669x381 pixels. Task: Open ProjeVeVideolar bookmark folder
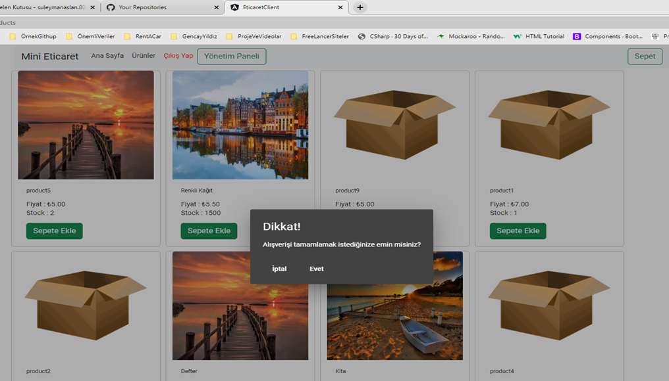[254, 37]
